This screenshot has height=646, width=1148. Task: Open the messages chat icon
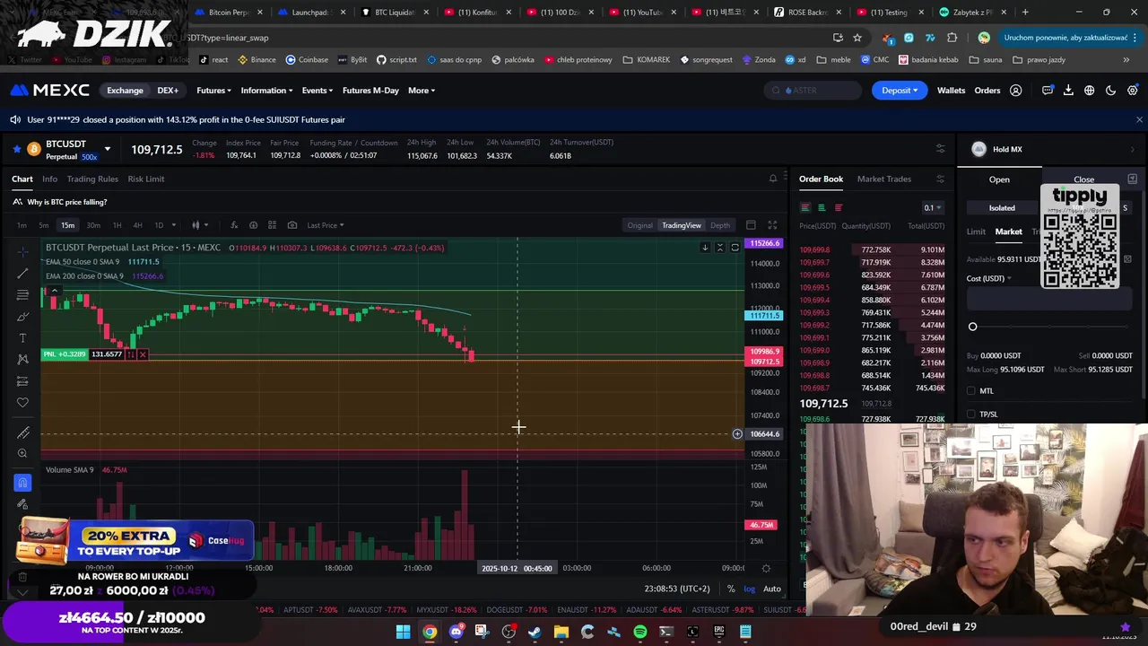click(x=1048, y=91)
